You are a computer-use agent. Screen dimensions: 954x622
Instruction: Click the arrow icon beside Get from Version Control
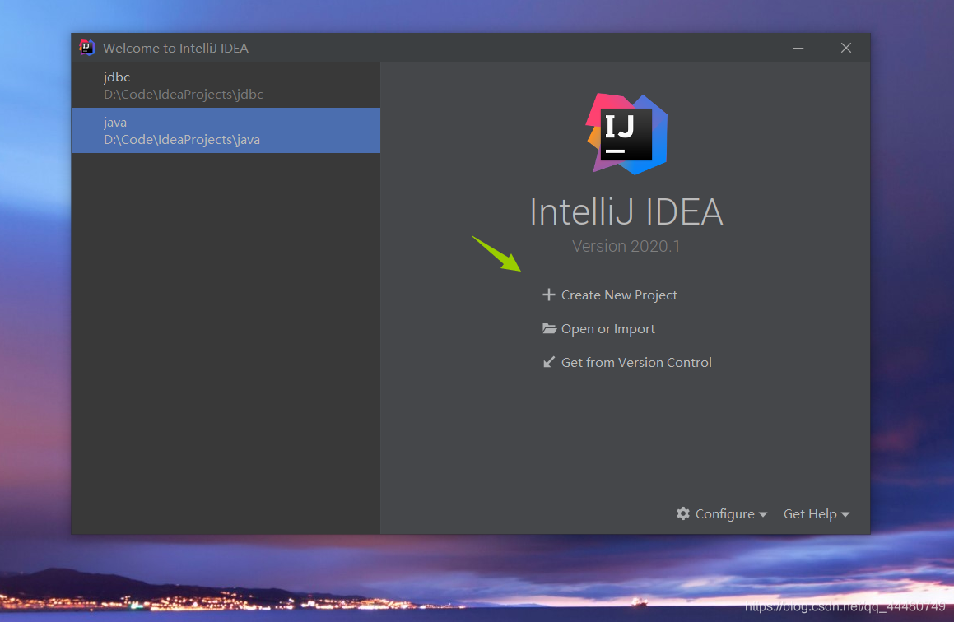click(x=548, y=362)
